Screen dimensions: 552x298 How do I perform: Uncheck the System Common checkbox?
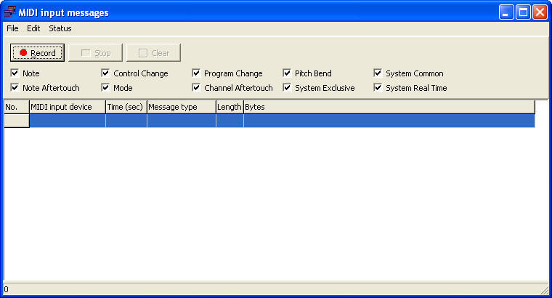(x=378, y=73)
